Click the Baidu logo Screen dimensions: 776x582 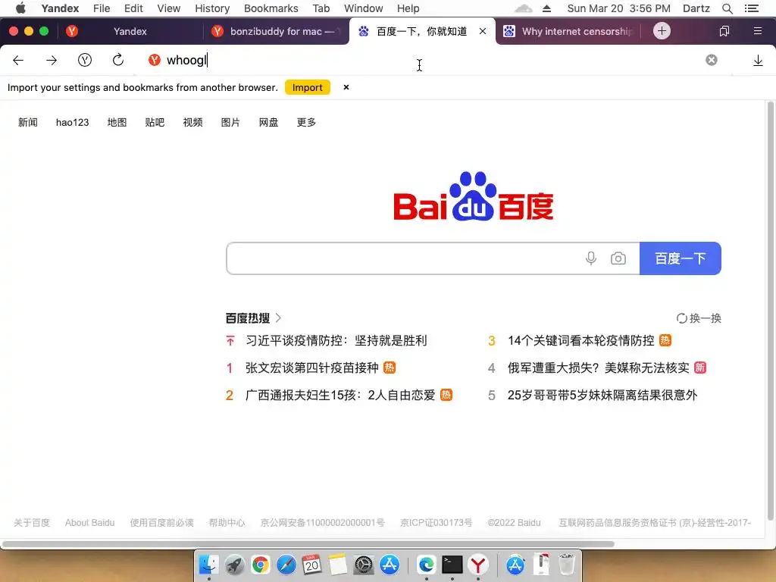click(473, 196)
